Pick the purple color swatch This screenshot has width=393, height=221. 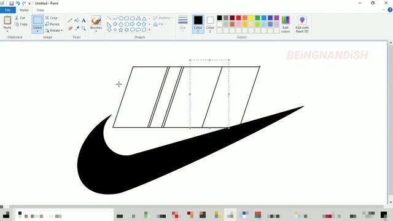[276, 18]
